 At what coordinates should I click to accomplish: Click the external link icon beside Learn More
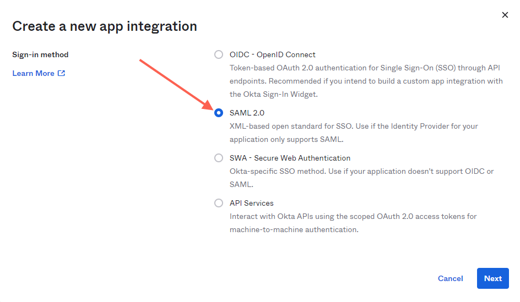pyautogui.click(x=61, y=73)
